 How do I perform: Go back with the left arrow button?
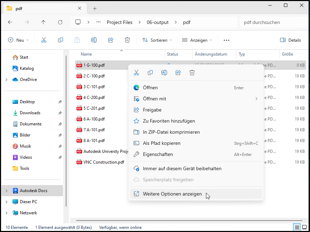[10, 22]
